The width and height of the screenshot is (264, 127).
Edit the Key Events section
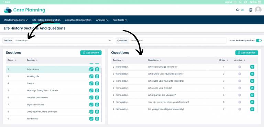click(x=91, y=119)
